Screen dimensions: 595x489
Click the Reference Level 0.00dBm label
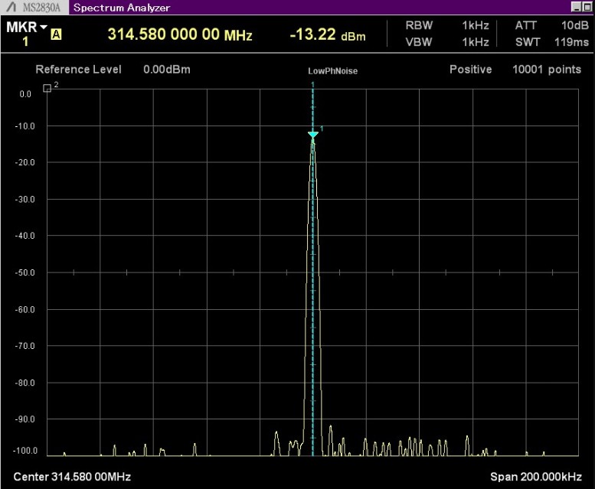[x=113, y=70]
